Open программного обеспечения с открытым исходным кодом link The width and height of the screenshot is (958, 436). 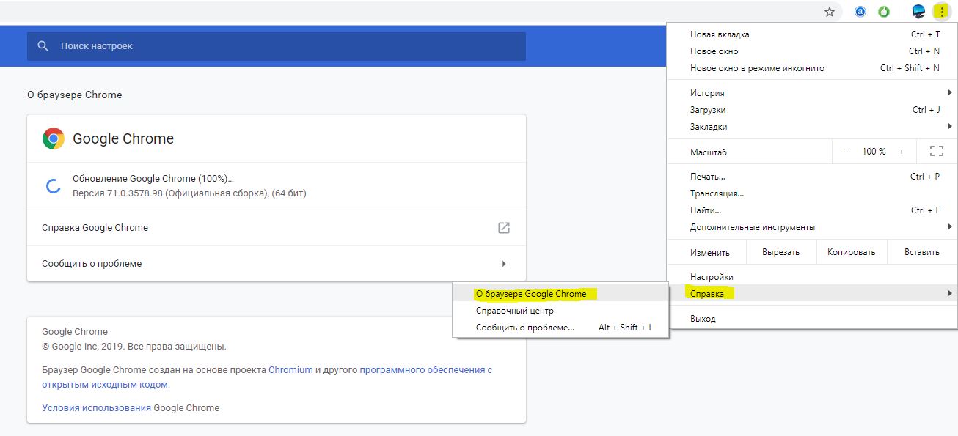click(267, 377)
